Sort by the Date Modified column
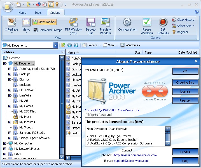 188,52
